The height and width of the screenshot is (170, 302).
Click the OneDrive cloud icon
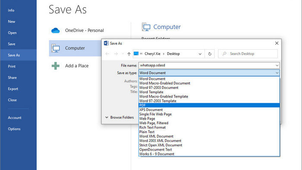(56, 31)
